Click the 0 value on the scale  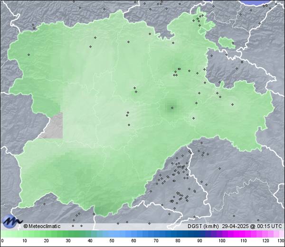click(x=2, y=241)
